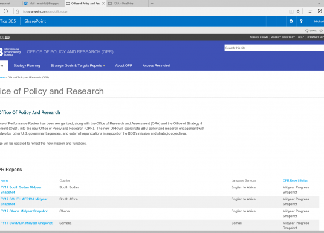
Task: Select the Ghana country cell
Action: tap(65, 211)
